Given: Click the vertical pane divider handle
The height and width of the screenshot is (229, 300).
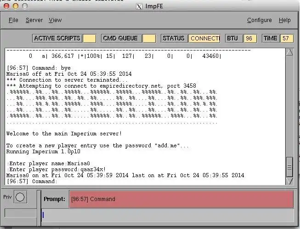Looking at the screenshot, I should click(x=39, y=208).
